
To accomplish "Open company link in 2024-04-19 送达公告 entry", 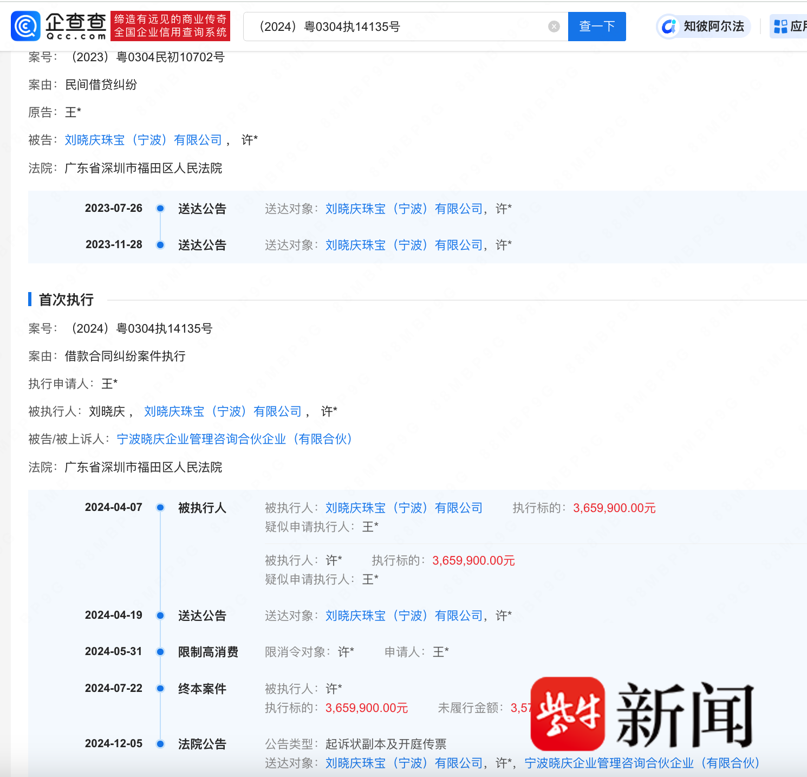I will 404,616.
